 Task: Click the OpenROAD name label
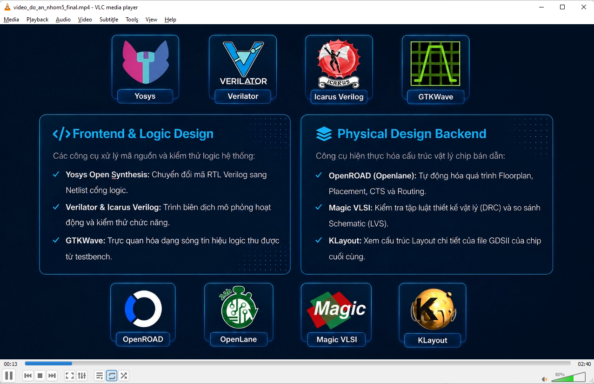click(143, 339)
